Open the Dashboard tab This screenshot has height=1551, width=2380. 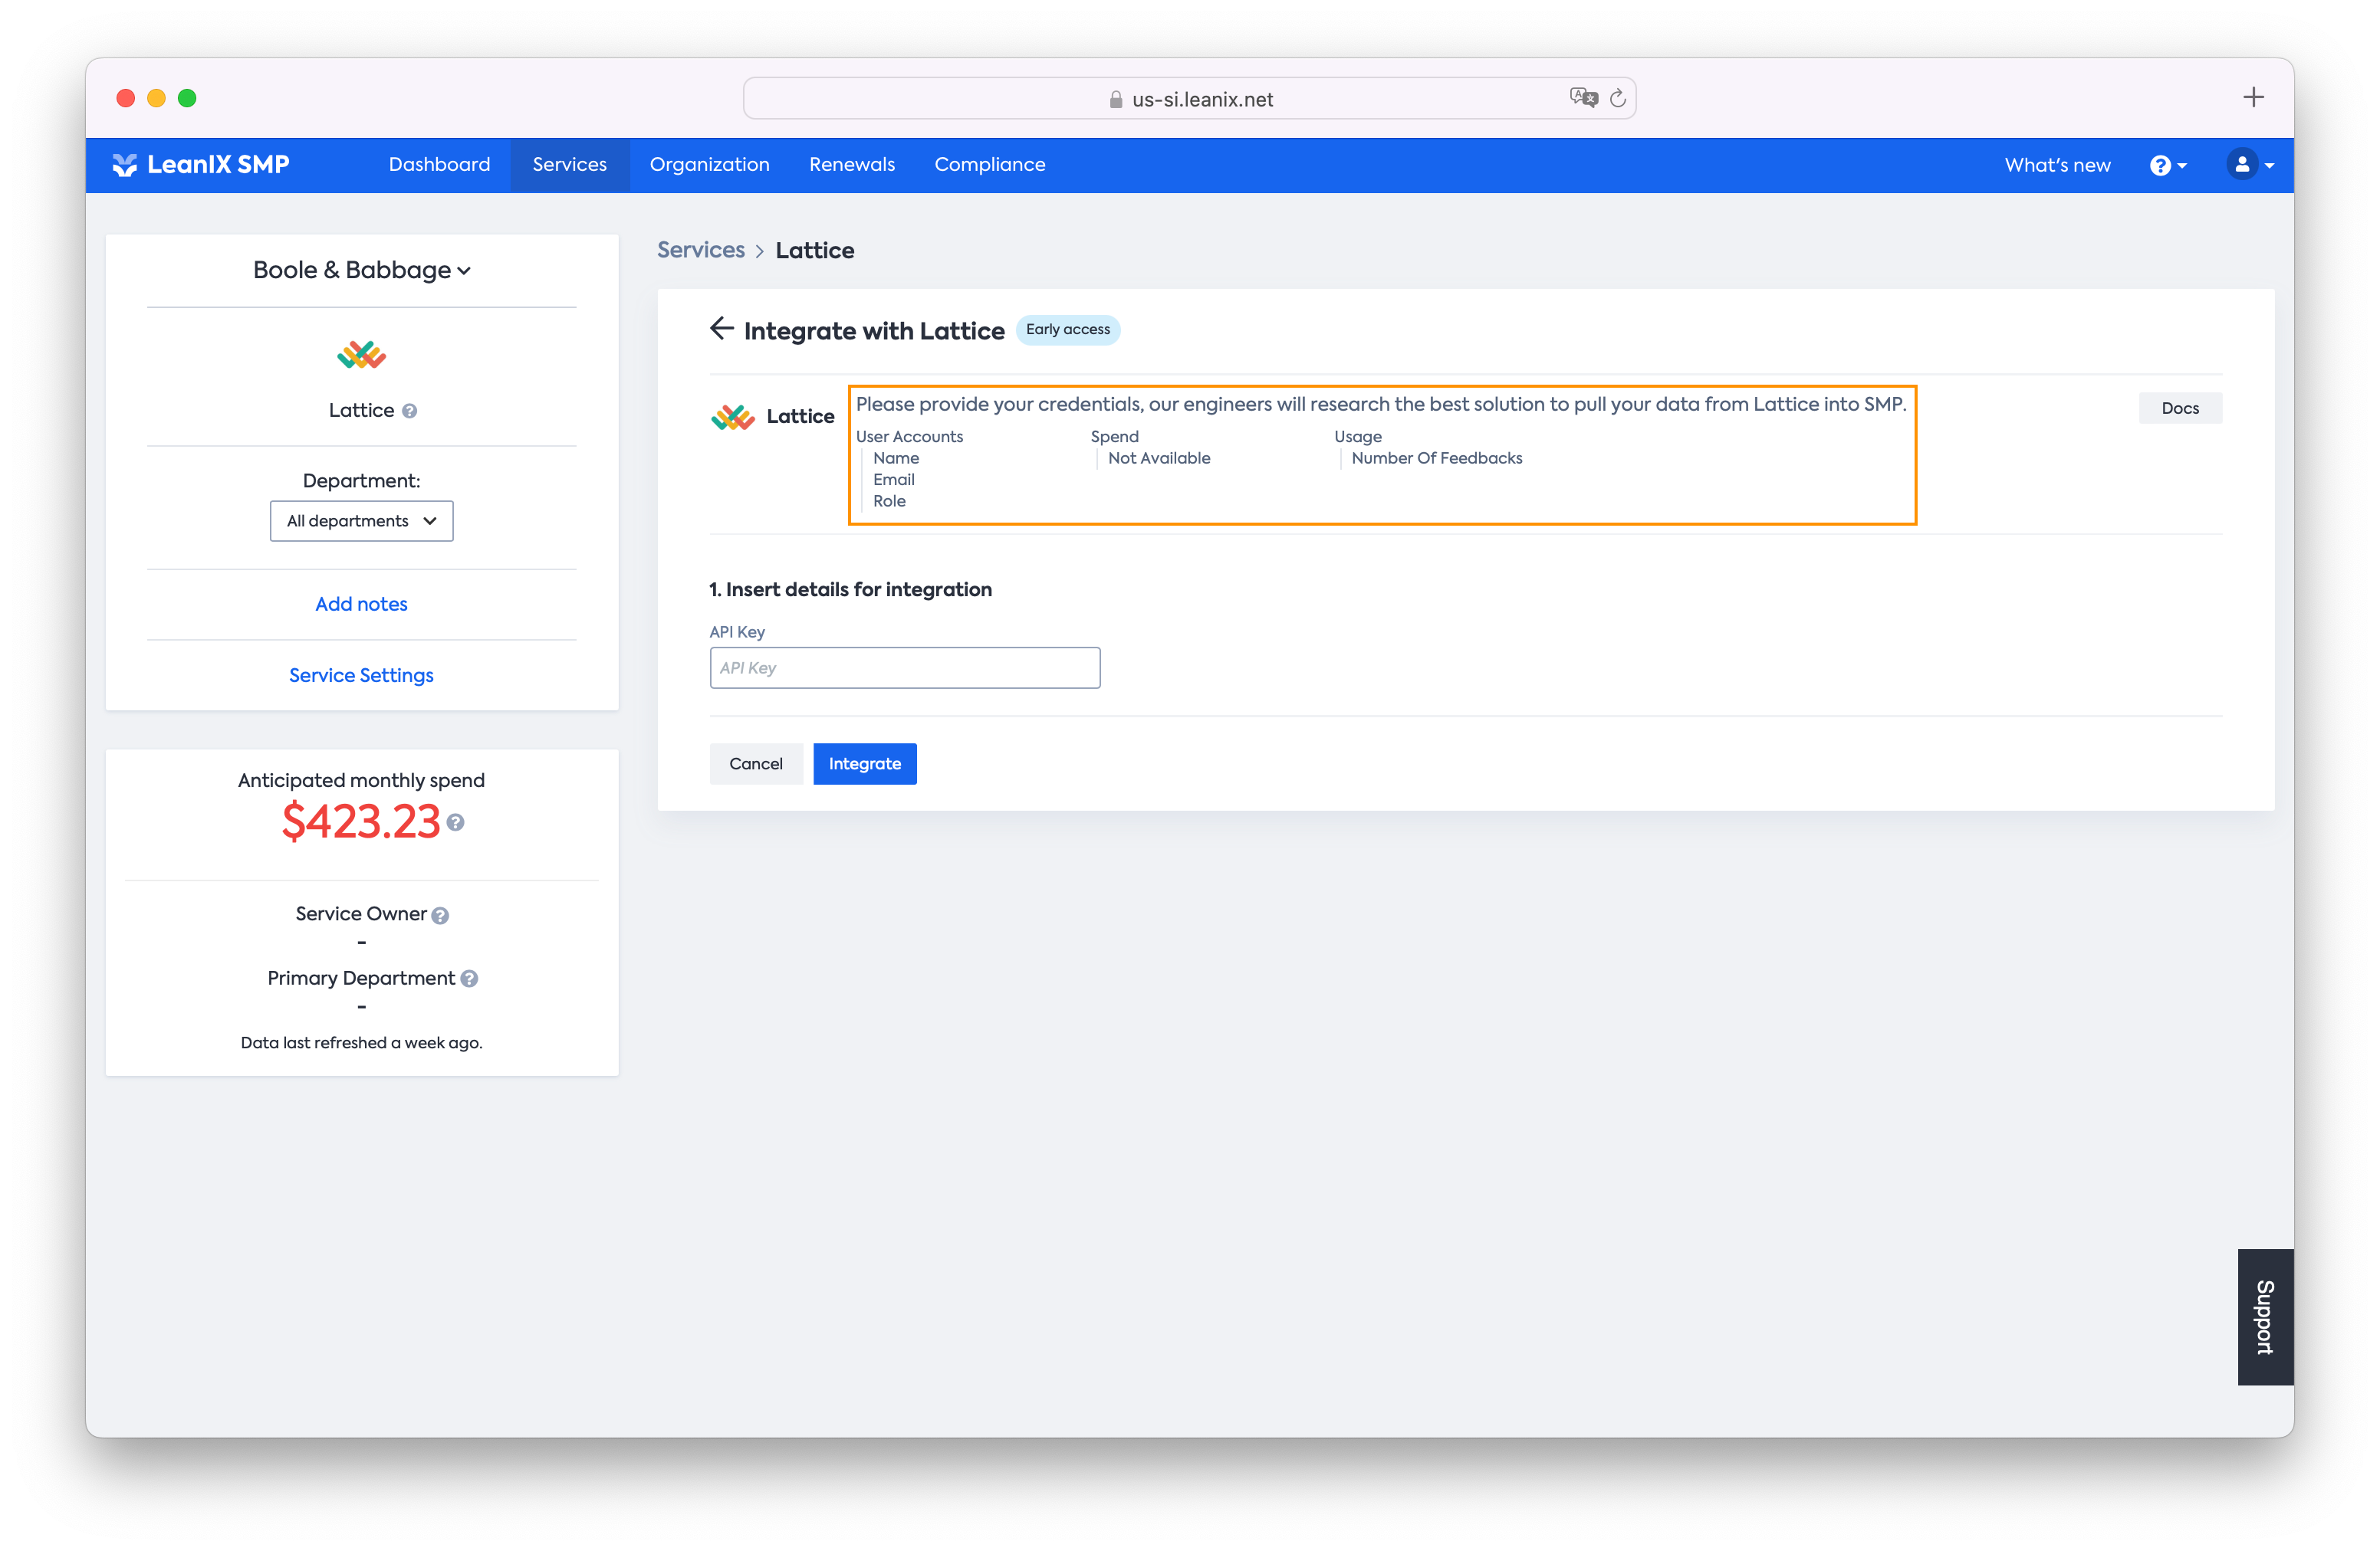[x=439, y=165]
